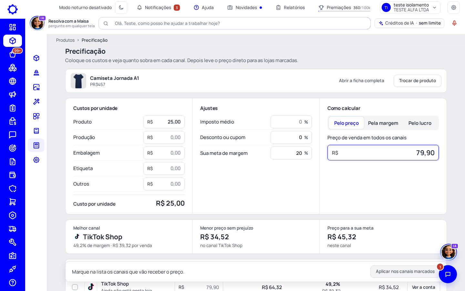This screenshot has width=465, height=291.
Task: Open Premiações trophy progress
Action: tap(344, 7)
